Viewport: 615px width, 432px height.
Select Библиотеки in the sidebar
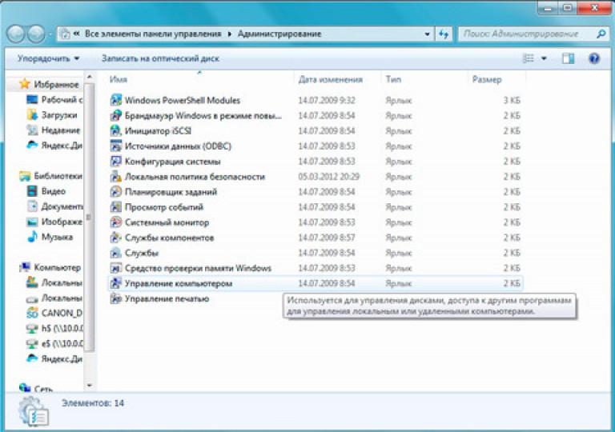(x=51, y=176)
